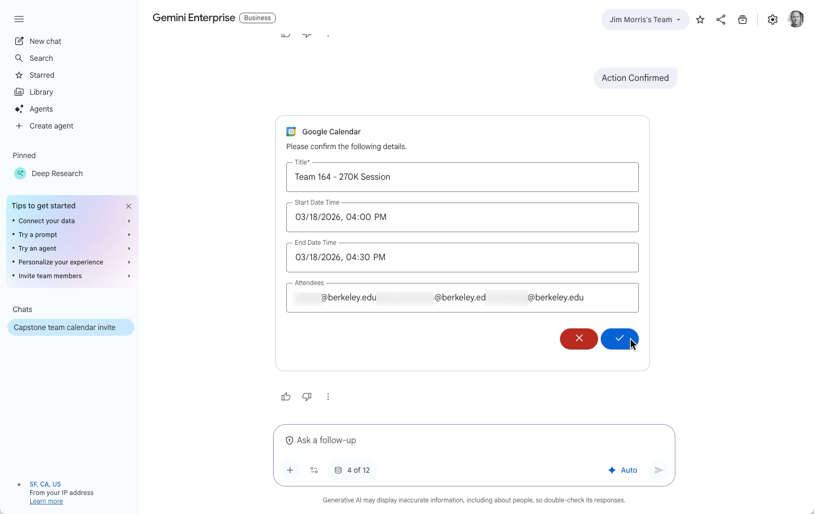Open the Auto model selector

622,470
